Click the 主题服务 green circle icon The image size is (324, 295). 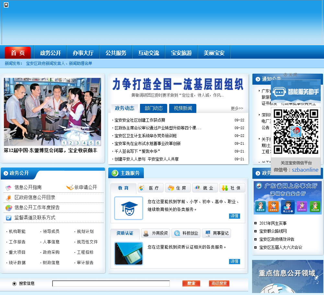click(115, 173)
